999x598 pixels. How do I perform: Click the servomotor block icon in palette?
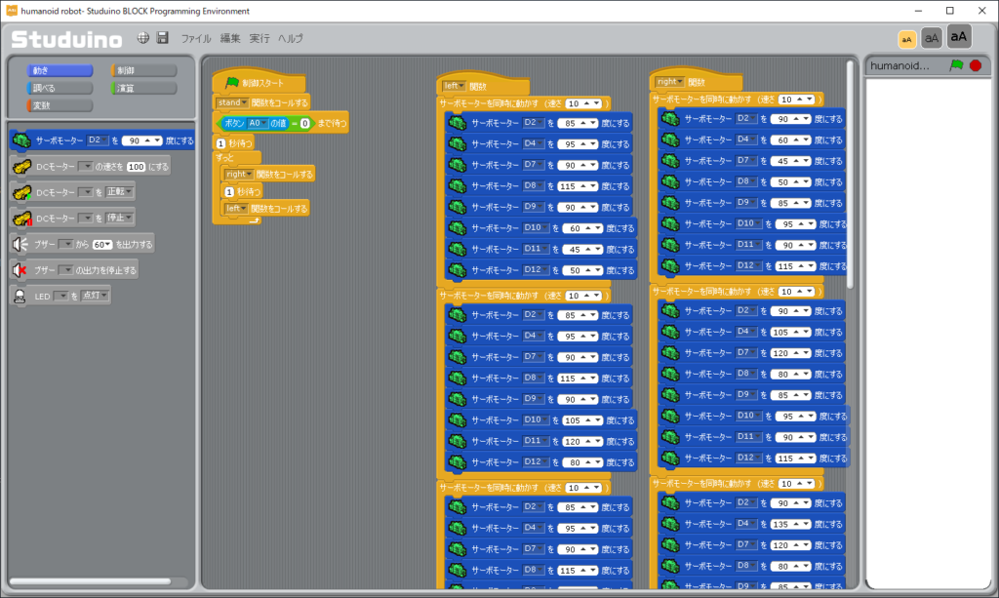pyautogui.click(x=21, y=140)
